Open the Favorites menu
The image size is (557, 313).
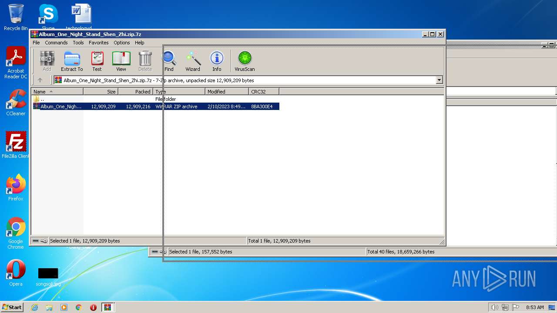[99, 43]
